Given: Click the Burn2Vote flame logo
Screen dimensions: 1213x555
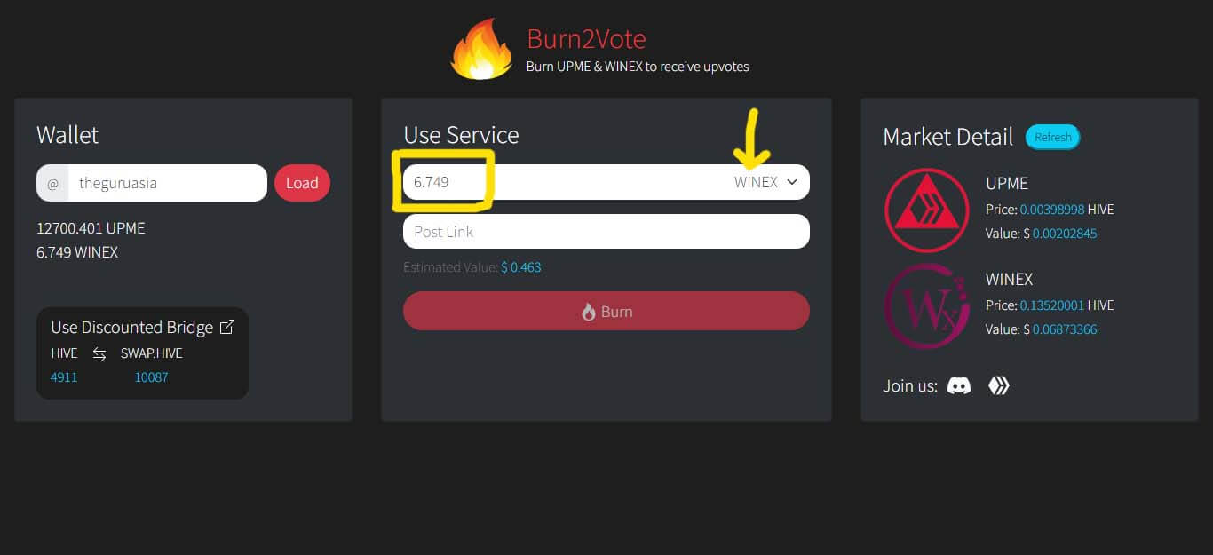Looking at the screenshot, I should click(481, 50).
